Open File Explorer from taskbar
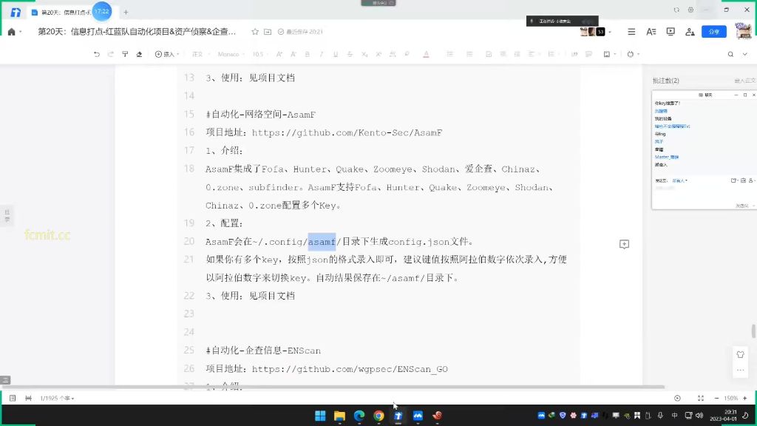Screen dimensions: 757x426 (x=339, y=416)
